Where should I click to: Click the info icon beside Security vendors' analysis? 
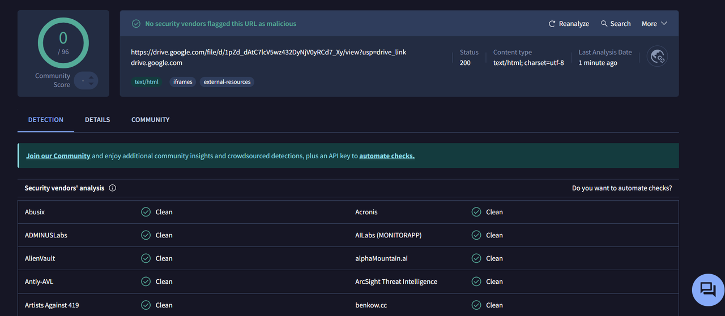[x=112, y=188]
